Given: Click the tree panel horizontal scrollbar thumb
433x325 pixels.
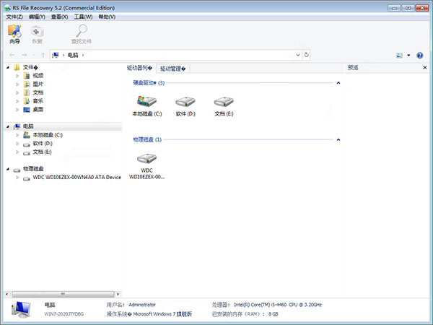Looking at the screenshot, I should tap(63, 294).
